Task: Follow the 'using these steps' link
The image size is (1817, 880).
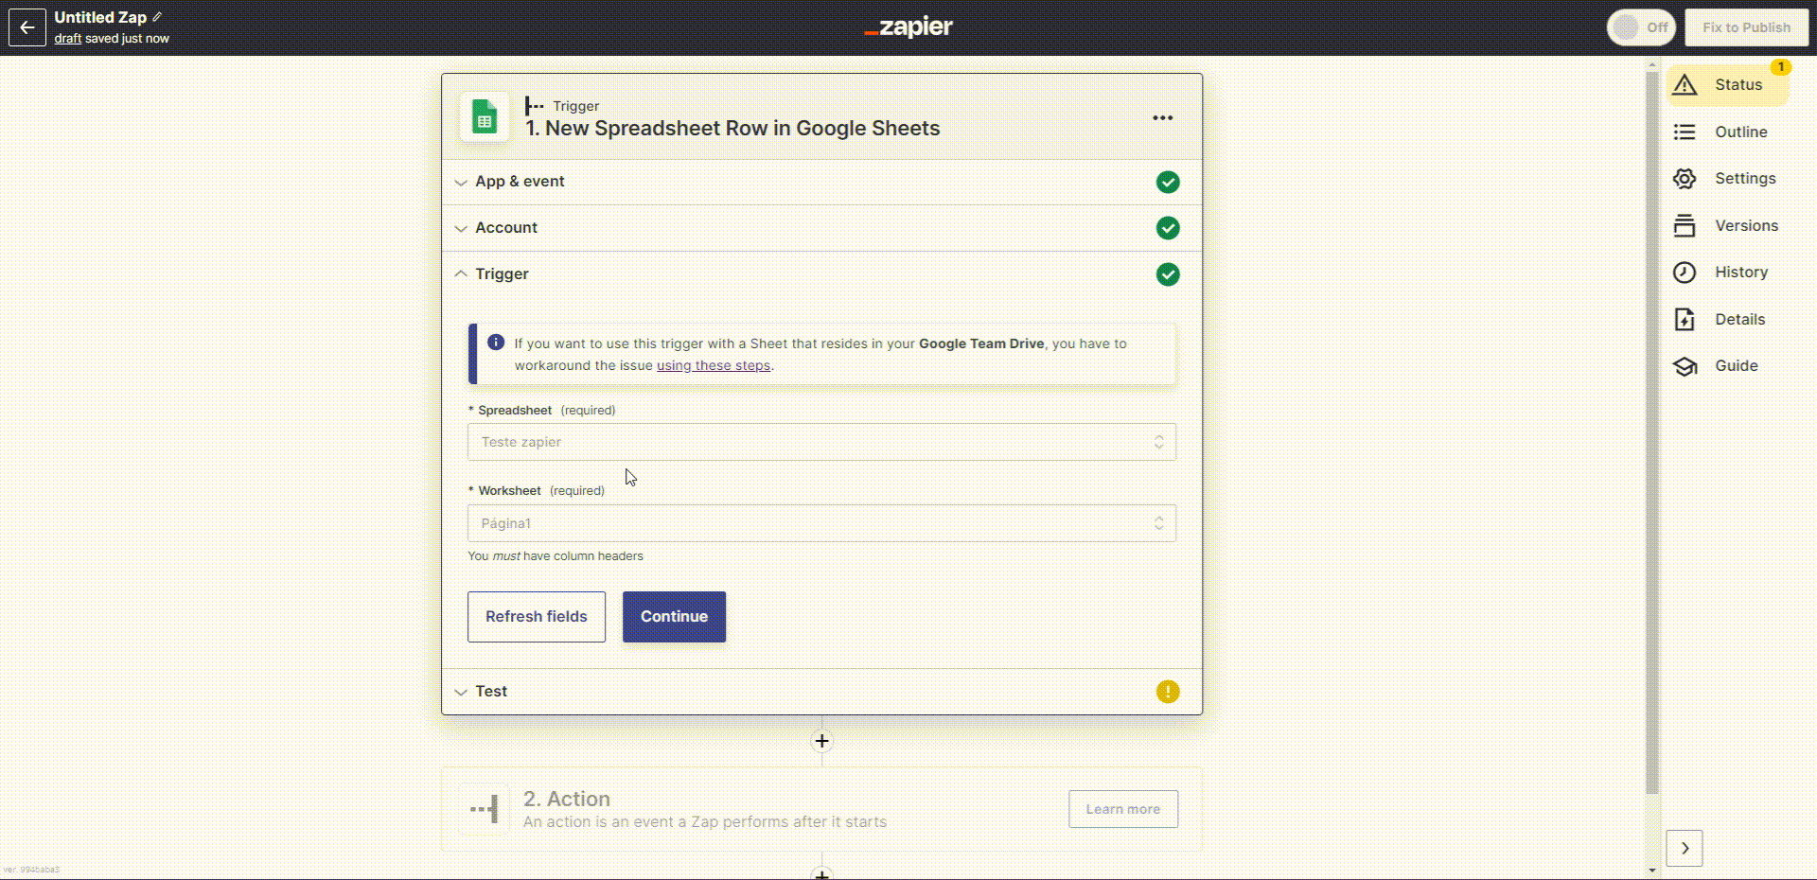Action: tap(714, 365)
